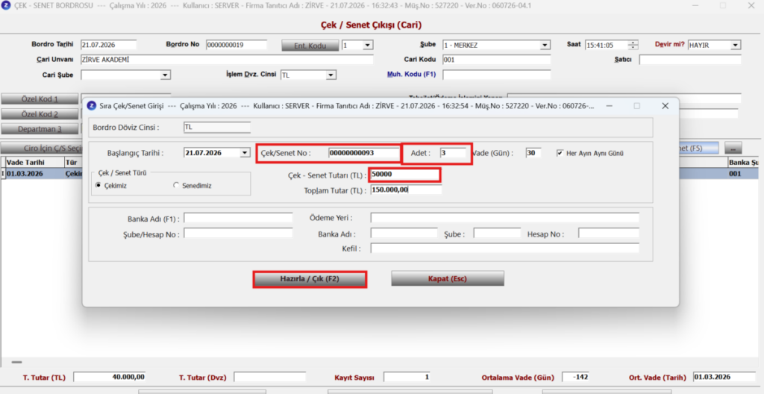Toggle Her Ayın Aynı Günü checkbox

coord(560,153)
